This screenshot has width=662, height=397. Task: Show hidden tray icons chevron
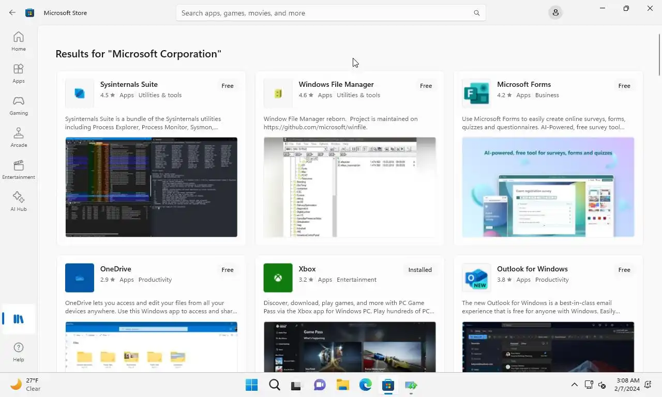click(575, 385)
